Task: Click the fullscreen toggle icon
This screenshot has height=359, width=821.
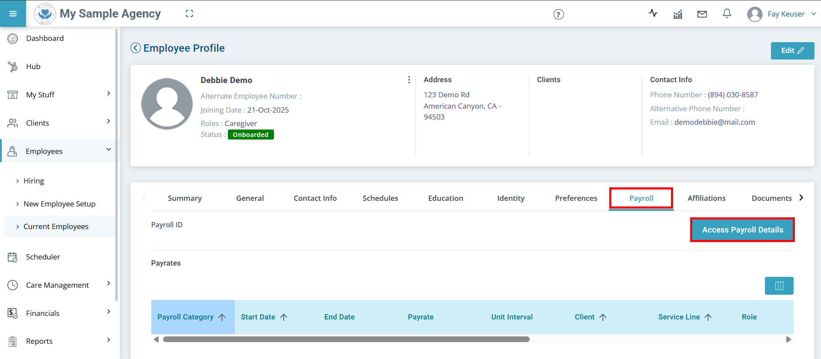Action: (189, 14)
